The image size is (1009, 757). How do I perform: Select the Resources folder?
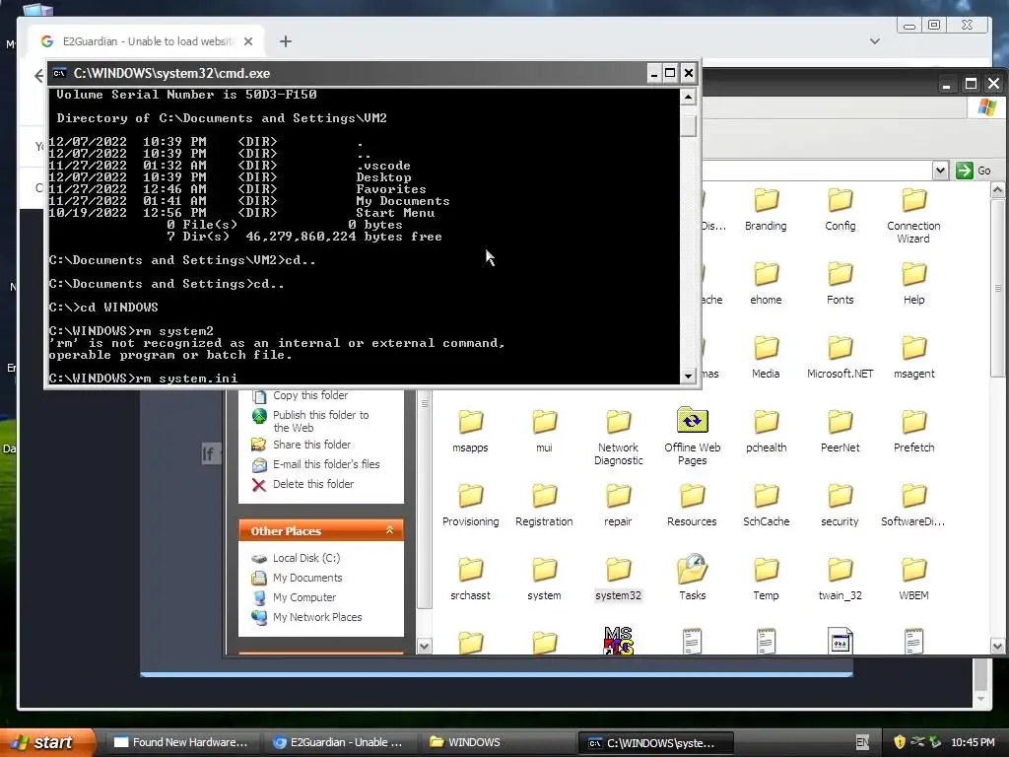tap(692, 505)
